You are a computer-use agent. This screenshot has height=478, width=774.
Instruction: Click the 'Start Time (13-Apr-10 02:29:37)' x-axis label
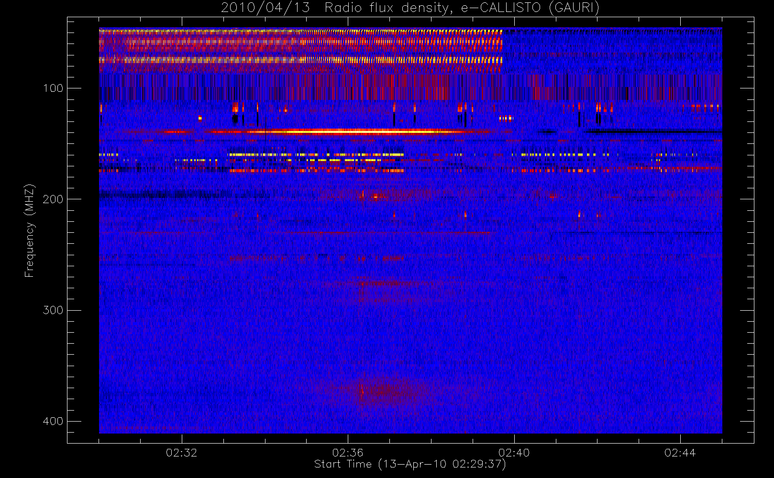point(410,464)
